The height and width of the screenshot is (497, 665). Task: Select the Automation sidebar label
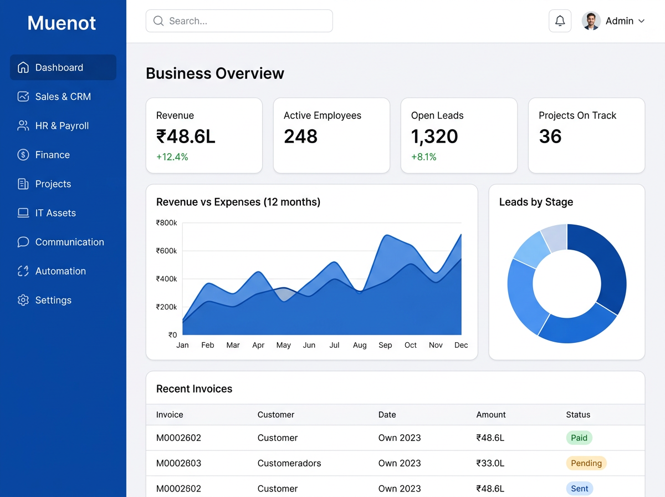coord(60,271)
